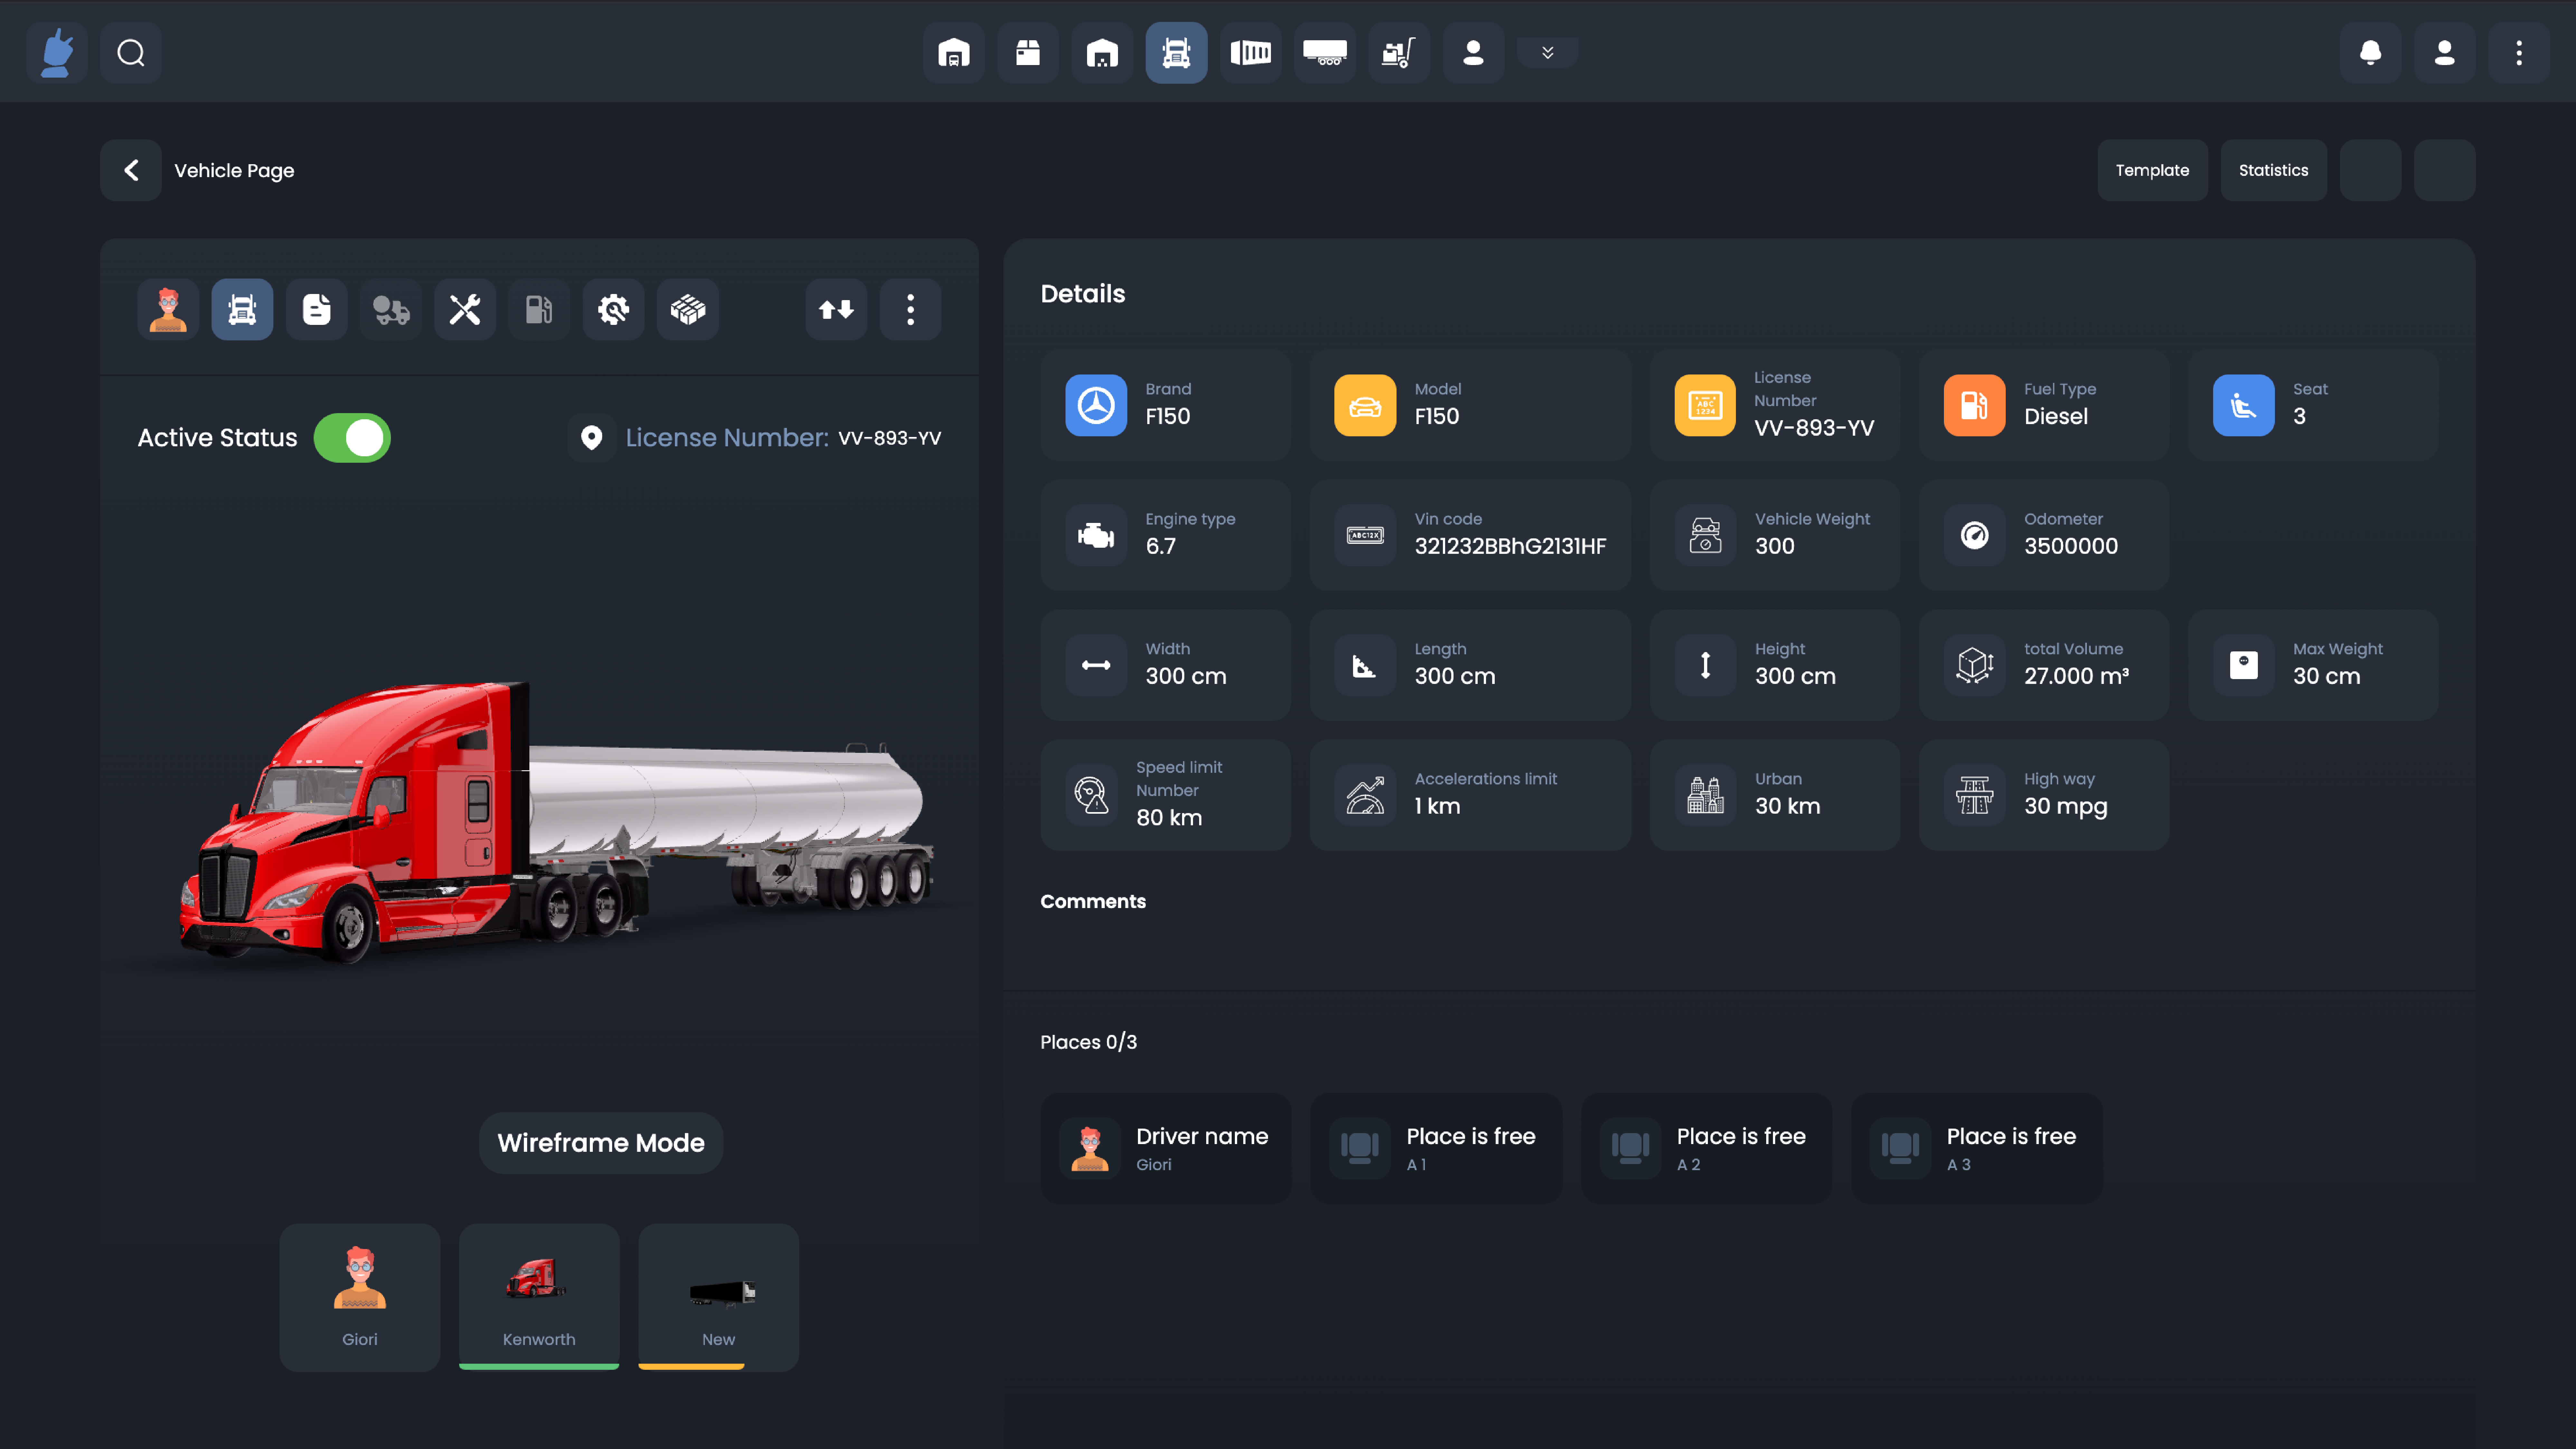Click the Accelerations limit icon

point(1365,795)
